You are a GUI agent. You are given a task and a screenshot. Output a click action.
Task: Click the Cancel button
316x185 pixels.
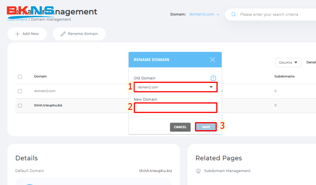(180, 127)
